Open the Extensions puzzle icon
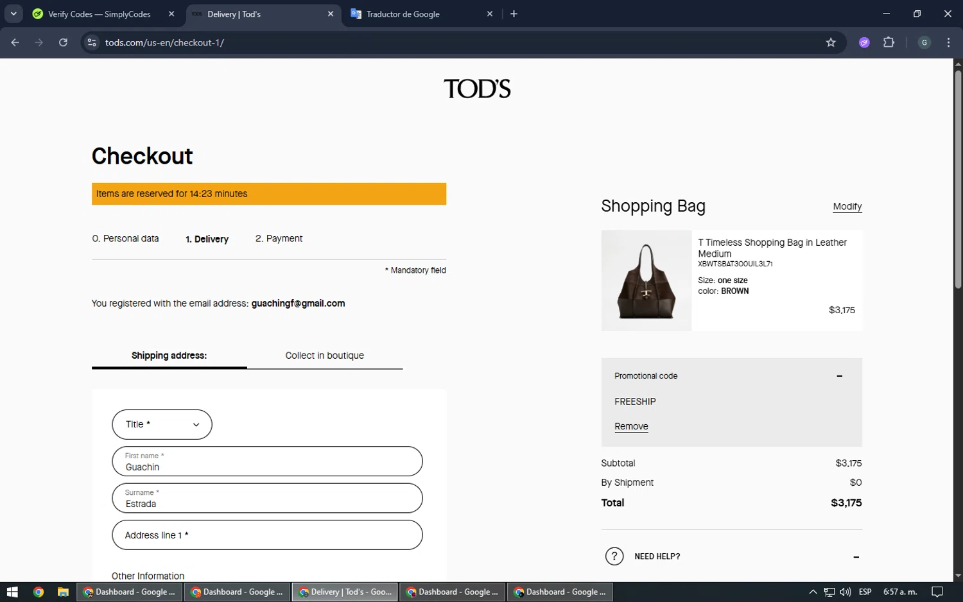Screen dimensions: 963x602 [889, 42]
